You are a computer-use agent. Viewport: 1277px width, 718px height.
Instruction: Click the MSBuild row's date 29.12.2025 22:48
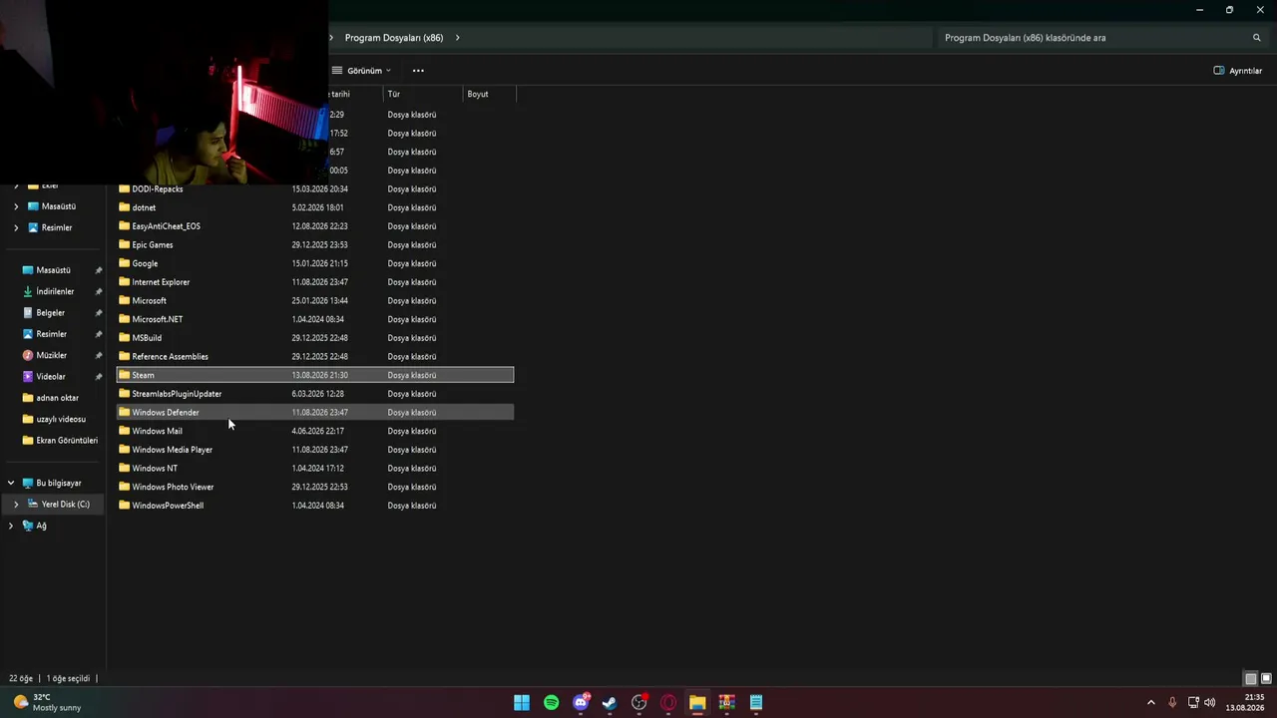pos(320,338)
